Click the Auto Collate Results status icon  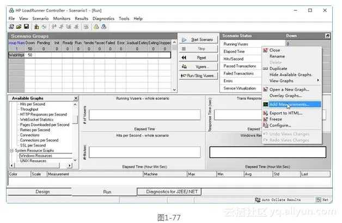(258, 200)
